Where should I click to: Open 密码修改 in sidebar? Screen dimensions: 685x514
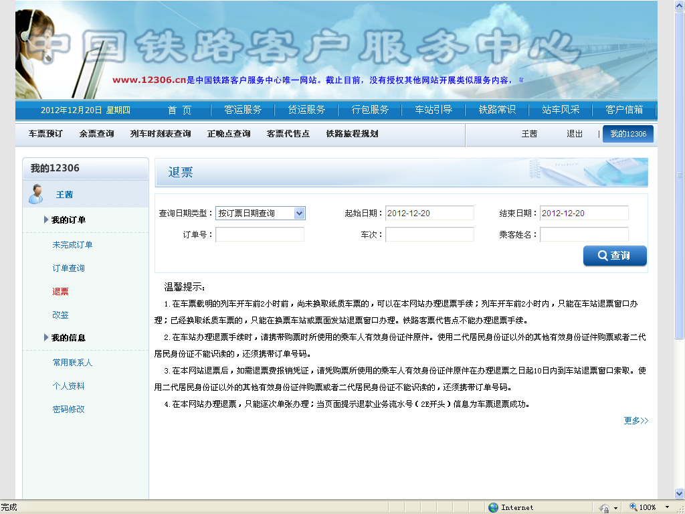pyautogui.click(x=69, y=409)
